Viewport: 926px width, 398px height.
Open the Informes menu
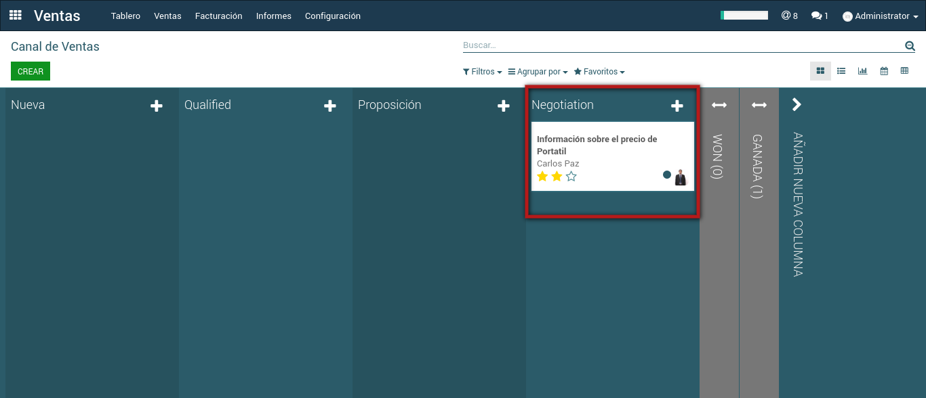coord(273,16)
